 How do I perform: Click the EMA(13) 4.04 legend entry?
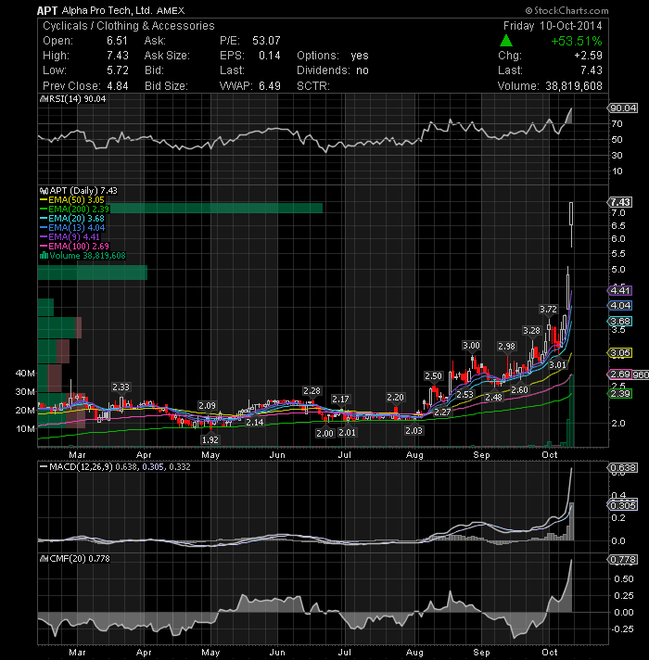pos(72,228)
